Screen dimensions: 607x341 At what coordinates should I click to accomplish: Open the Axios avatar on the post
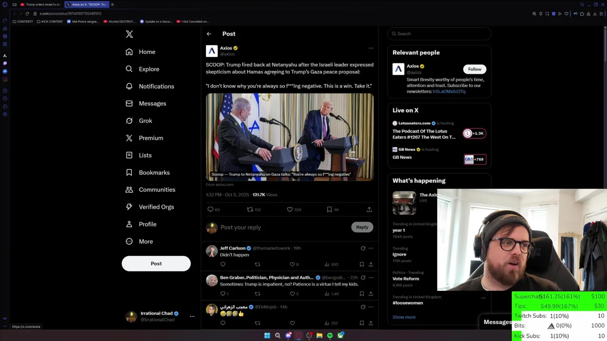point(212,51)
